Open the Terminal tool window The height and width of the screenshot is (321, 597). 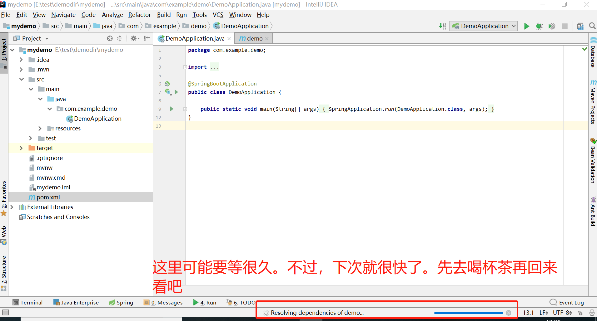pos(27,302)
